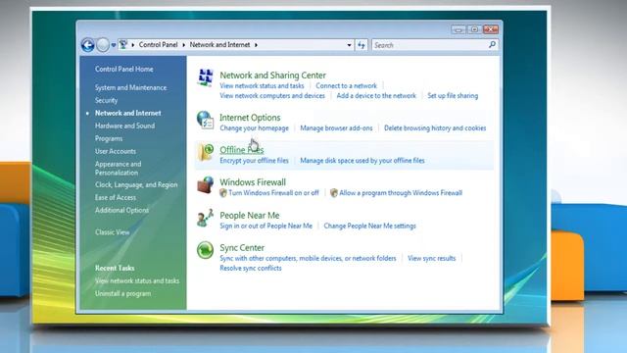Click the Forward navigation round button
The height and width of the screenshot is (353, 627).
[103, 45]
